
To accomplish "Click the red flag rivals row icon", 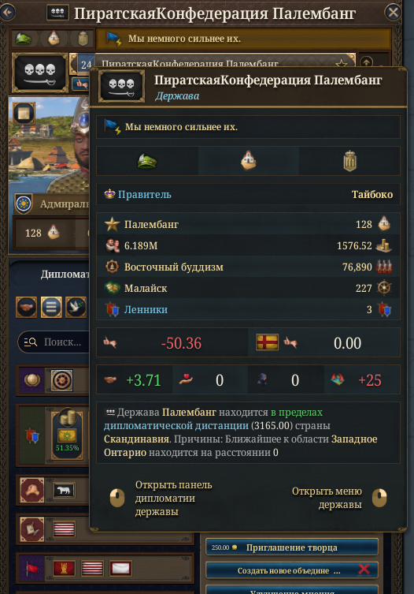I will tap(31, 568).
